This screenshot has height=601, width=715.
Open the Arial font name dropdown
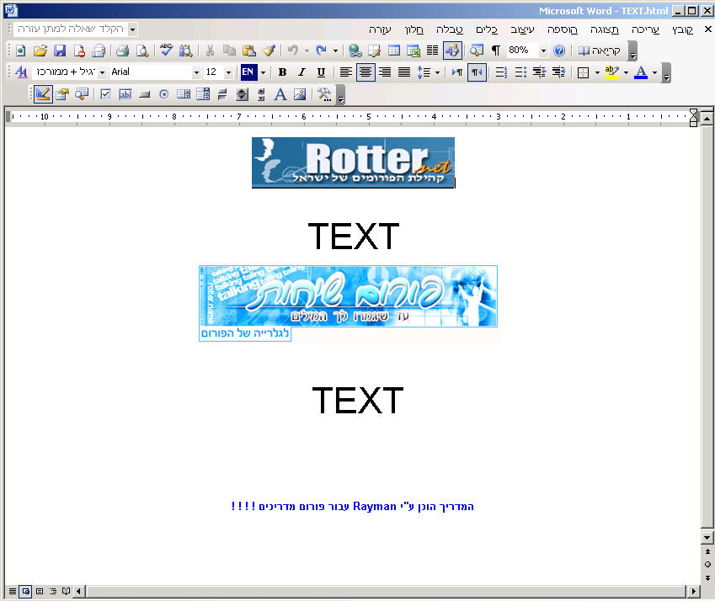196,72
